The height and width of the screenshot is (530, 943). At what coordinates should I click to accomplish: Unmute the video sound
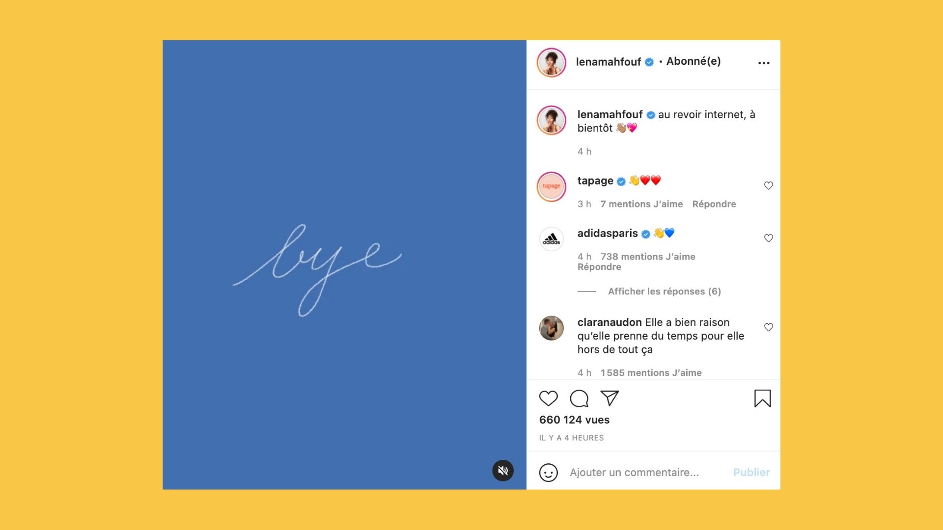pyautogui.click(x=503, y=471)
